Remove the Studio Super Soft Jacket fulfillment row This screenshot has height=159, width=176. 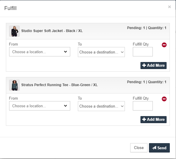tap(164, 45)
